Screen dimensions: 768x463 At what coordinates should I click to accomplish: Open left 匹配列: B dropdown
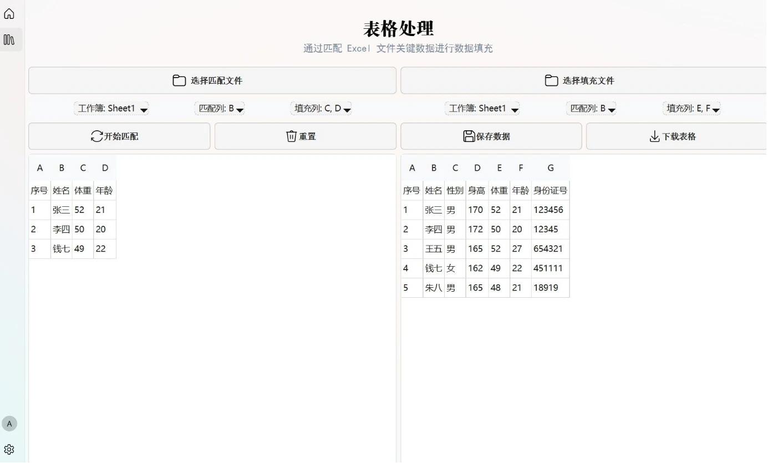pyautogui.click(x=220, y=109)
